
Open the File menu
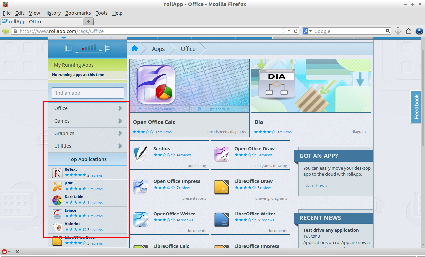click(x=7, y=13)
